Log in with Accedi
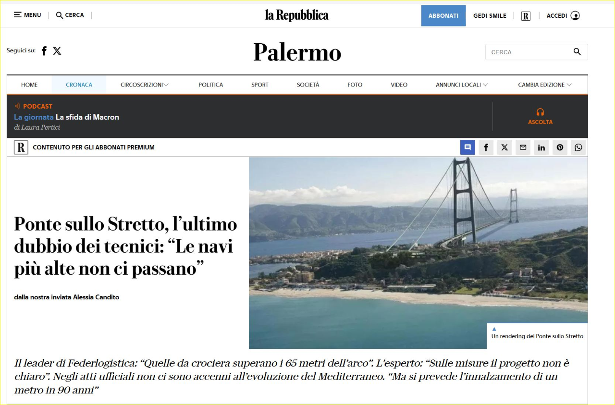The image size is (615, 405). tap(563, 16)
